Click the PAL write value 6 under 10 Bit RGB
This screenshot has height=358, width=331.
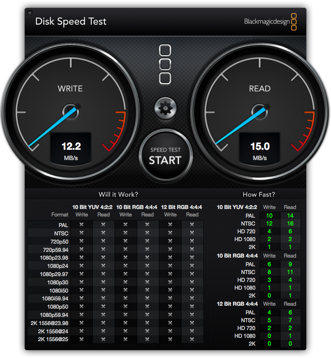click(x=269, y=265)
